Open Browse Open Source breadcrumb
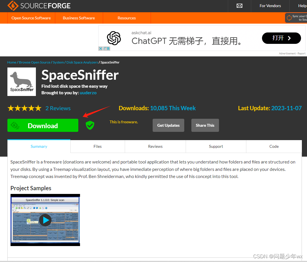 coord(35,62)
